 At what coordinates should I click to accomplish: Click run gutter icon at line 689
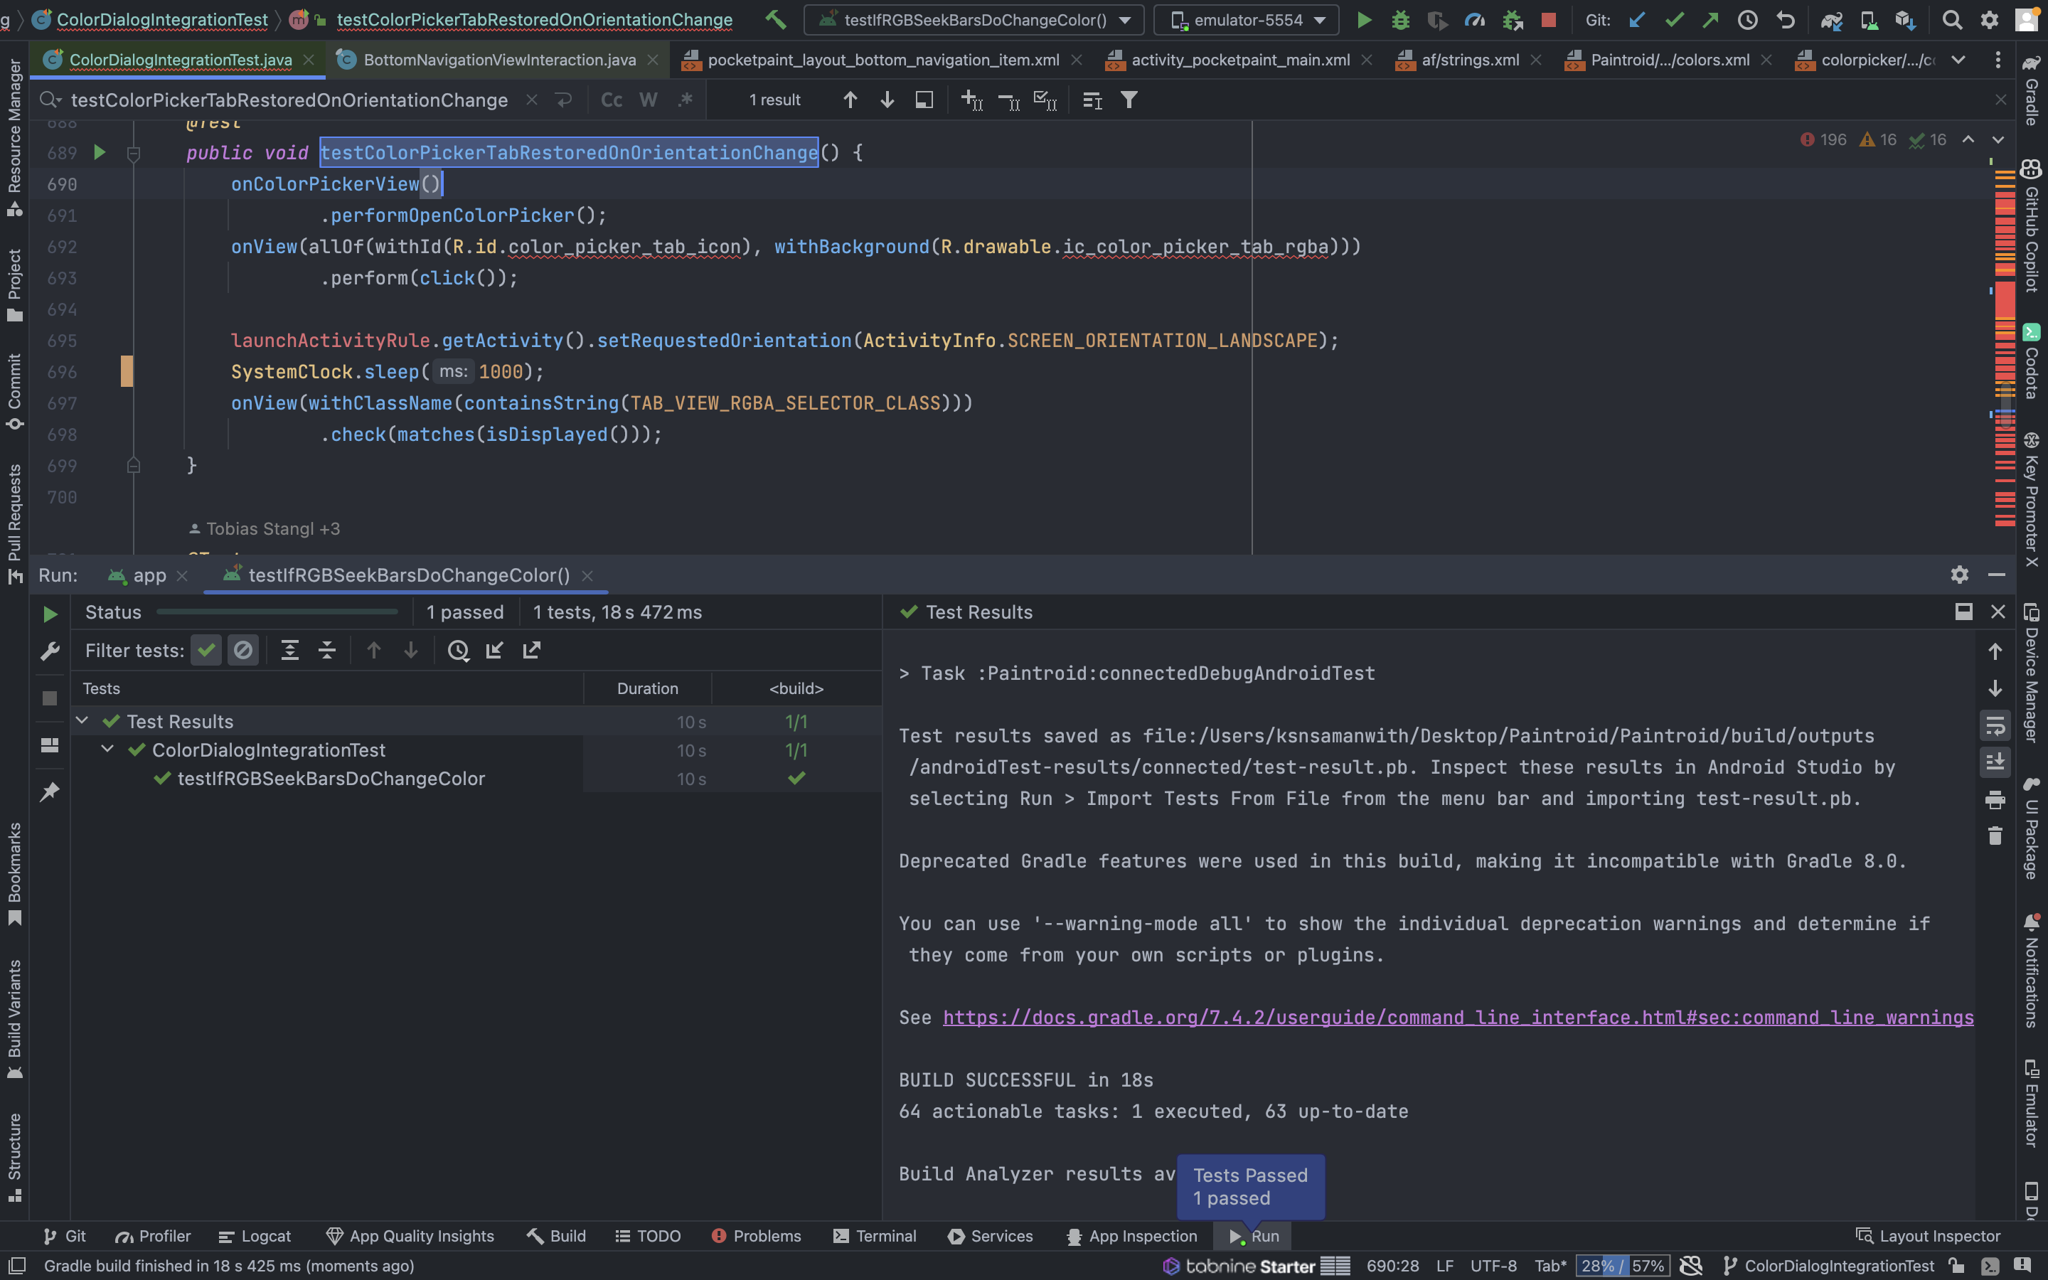pyautogui.click(x=99, y=152)
